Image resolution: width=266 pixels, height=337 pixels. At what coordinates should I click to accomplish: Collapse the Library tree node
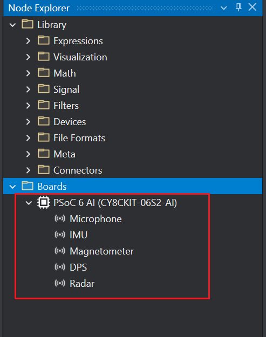click(x=13, y=25)
